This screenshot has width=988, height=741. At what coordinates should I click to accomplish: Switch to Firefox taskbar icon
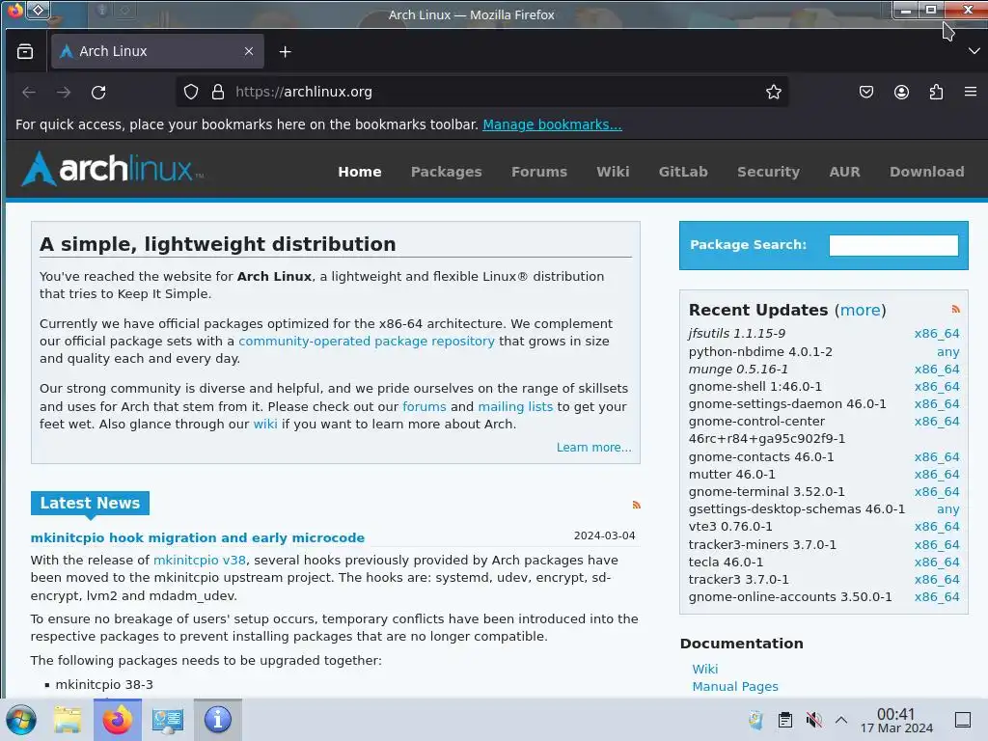[118, 720]
